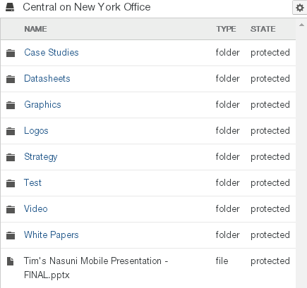Click the Datasheets folder icon
Viewport: 307px width, 288px height.
coord(11,79)
